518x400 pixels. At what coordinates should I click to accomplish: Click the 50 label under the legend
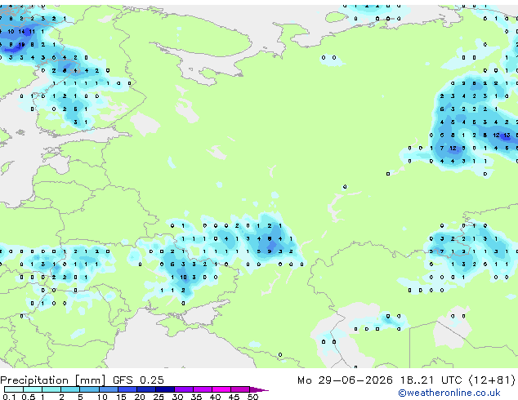252,397
